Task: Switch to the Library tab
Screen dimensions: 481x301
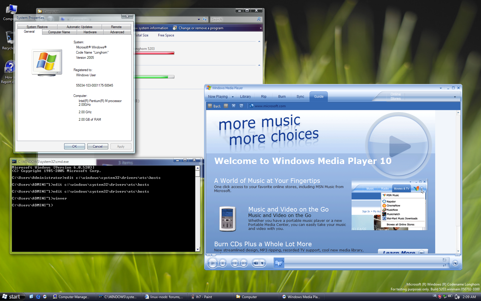Action: point(245,97)
